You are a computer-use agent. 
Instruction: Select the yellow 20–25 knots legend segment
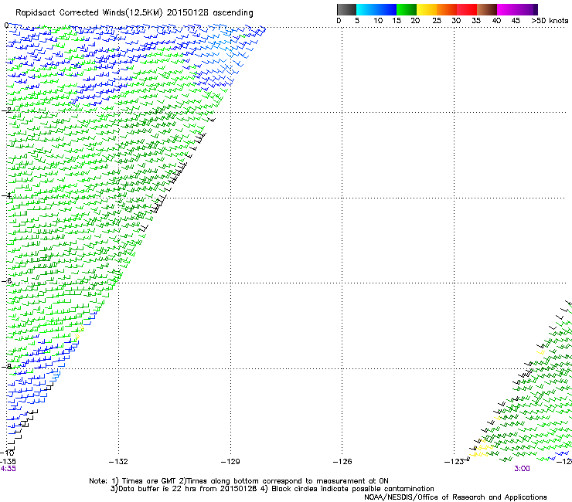click(x=427, y=9)
